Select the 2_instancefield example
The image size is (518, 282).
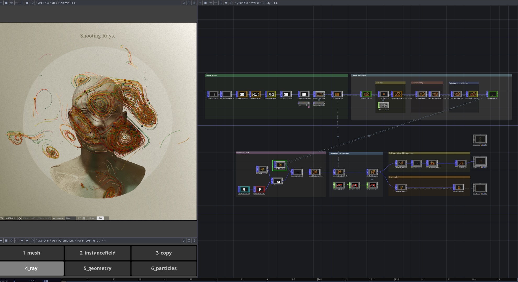(98, 253)
